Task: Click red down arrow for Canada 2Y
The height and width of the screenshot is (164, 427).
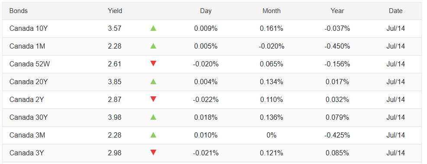Action: point(153,99)
